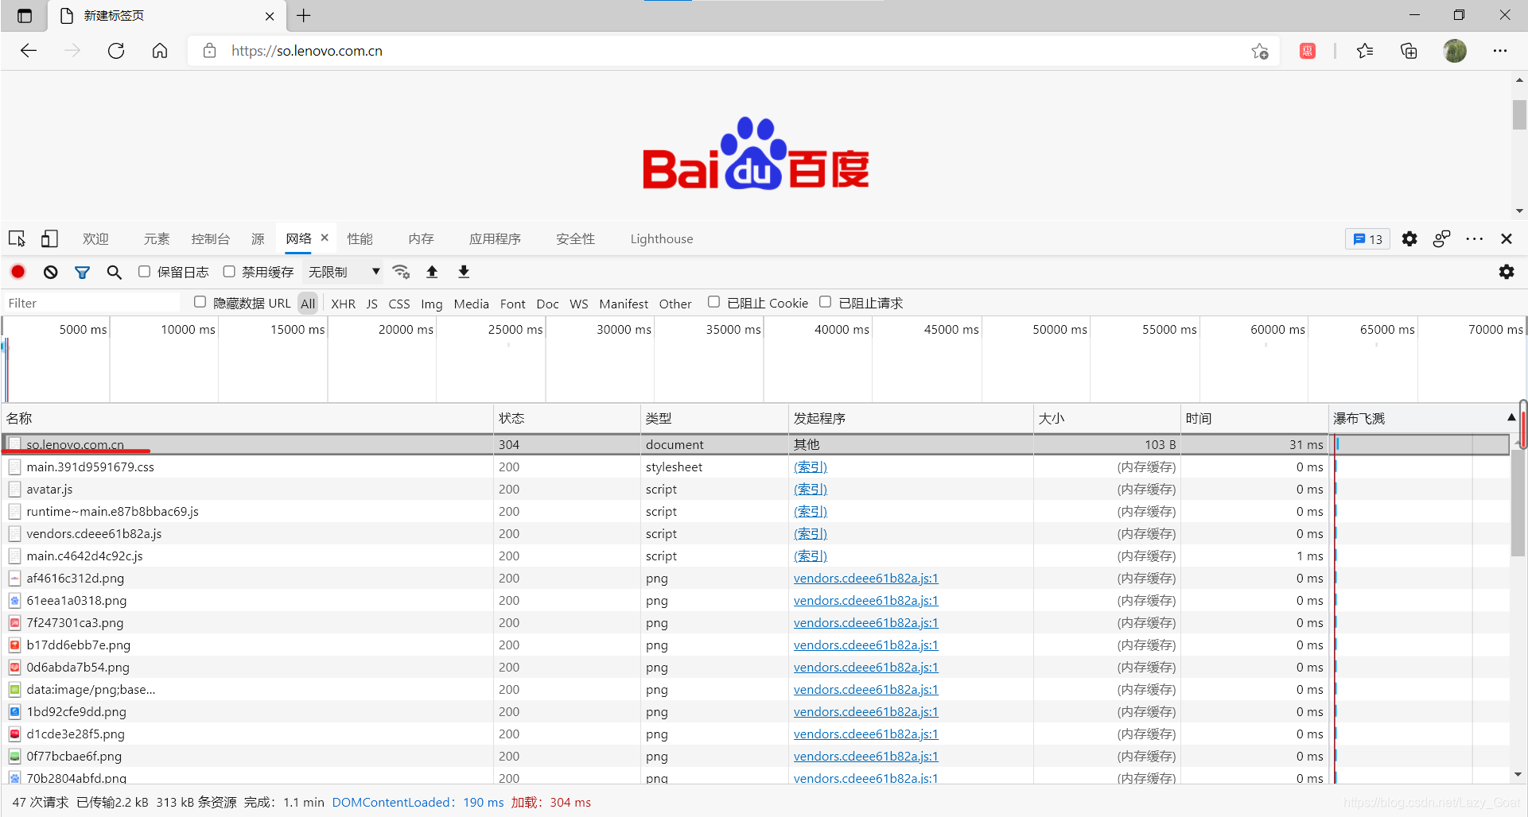Image resolution: width=1528 pixels, height=817 pixels.
Task: Open 无限制 throttling dropdown
Action: (x=343, y=272)
